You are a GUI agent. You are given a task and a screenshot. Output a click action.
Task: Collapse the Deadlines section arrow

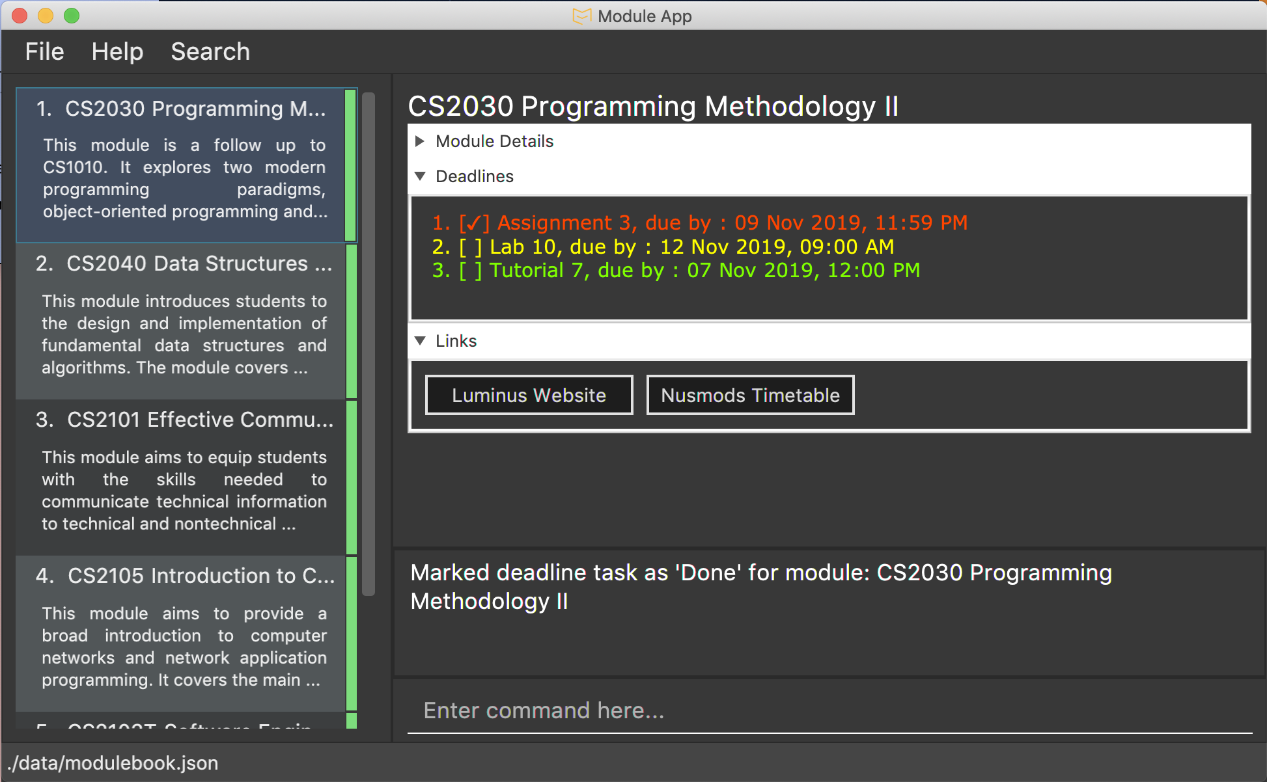pyautogui.click(x=420, y=176)
